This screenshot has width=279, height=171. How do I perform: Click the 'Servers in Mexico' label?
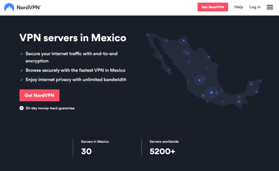click(95, 141)
